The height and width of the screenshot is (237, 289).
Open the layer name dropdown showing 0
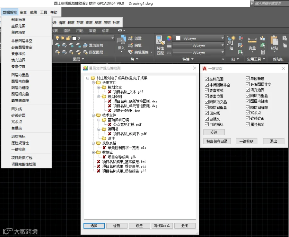coord(84,38)
